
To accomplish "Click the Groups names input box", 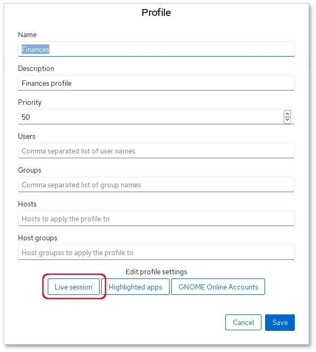I will pyautogui.click(x=156, y=185).
